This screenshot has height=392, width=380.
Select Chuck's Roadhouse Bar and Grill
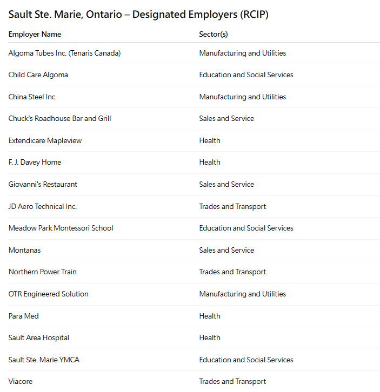coord(59,119)
